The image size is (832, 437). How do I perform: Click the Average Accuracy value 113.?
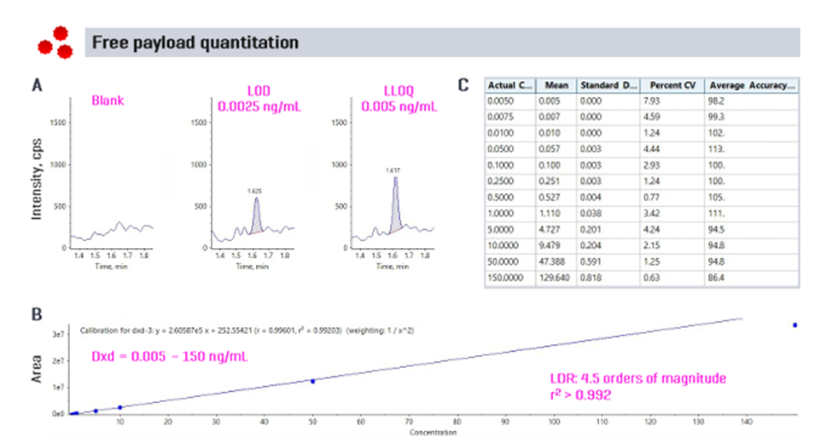tap(716, 149)
